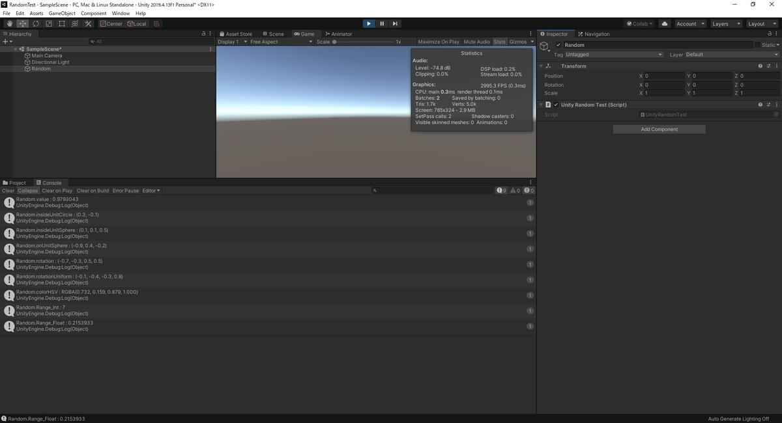Toggle Unity Random Test script enabled checkbox
The height and width of the screenshot is (423, 782).
click(x=556, y=104)
